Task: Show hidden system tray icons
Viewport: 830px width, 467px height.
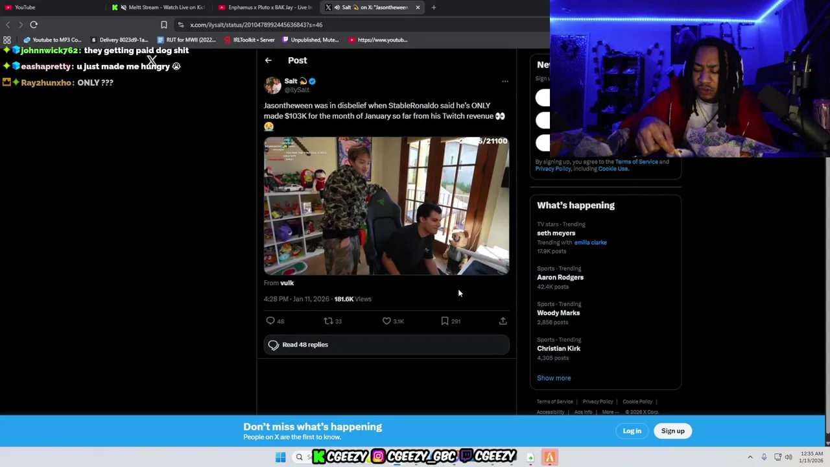Action: [x=750, y=457]
